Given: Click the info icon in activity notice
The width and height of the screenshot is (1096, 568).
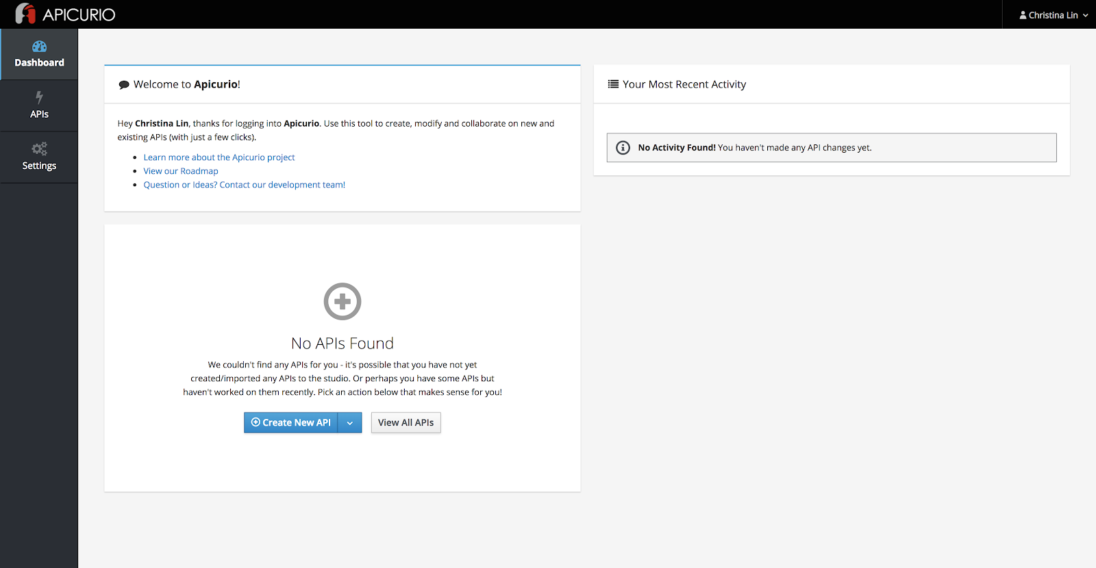Looking at the screenshot, I should (623, 148).
